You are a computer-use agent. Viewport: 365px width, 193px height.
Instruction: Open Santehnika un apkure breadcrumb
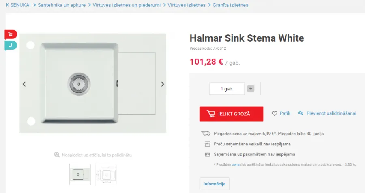pos(62,5)
